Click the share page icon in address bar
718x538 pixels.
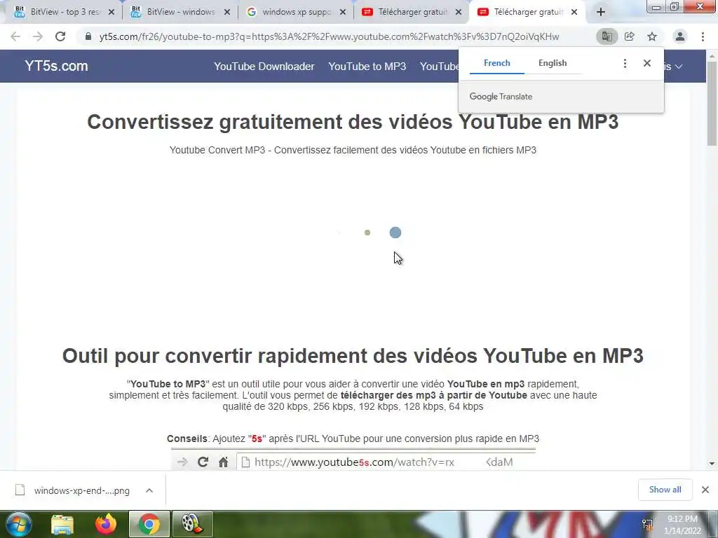pos(630,36)
